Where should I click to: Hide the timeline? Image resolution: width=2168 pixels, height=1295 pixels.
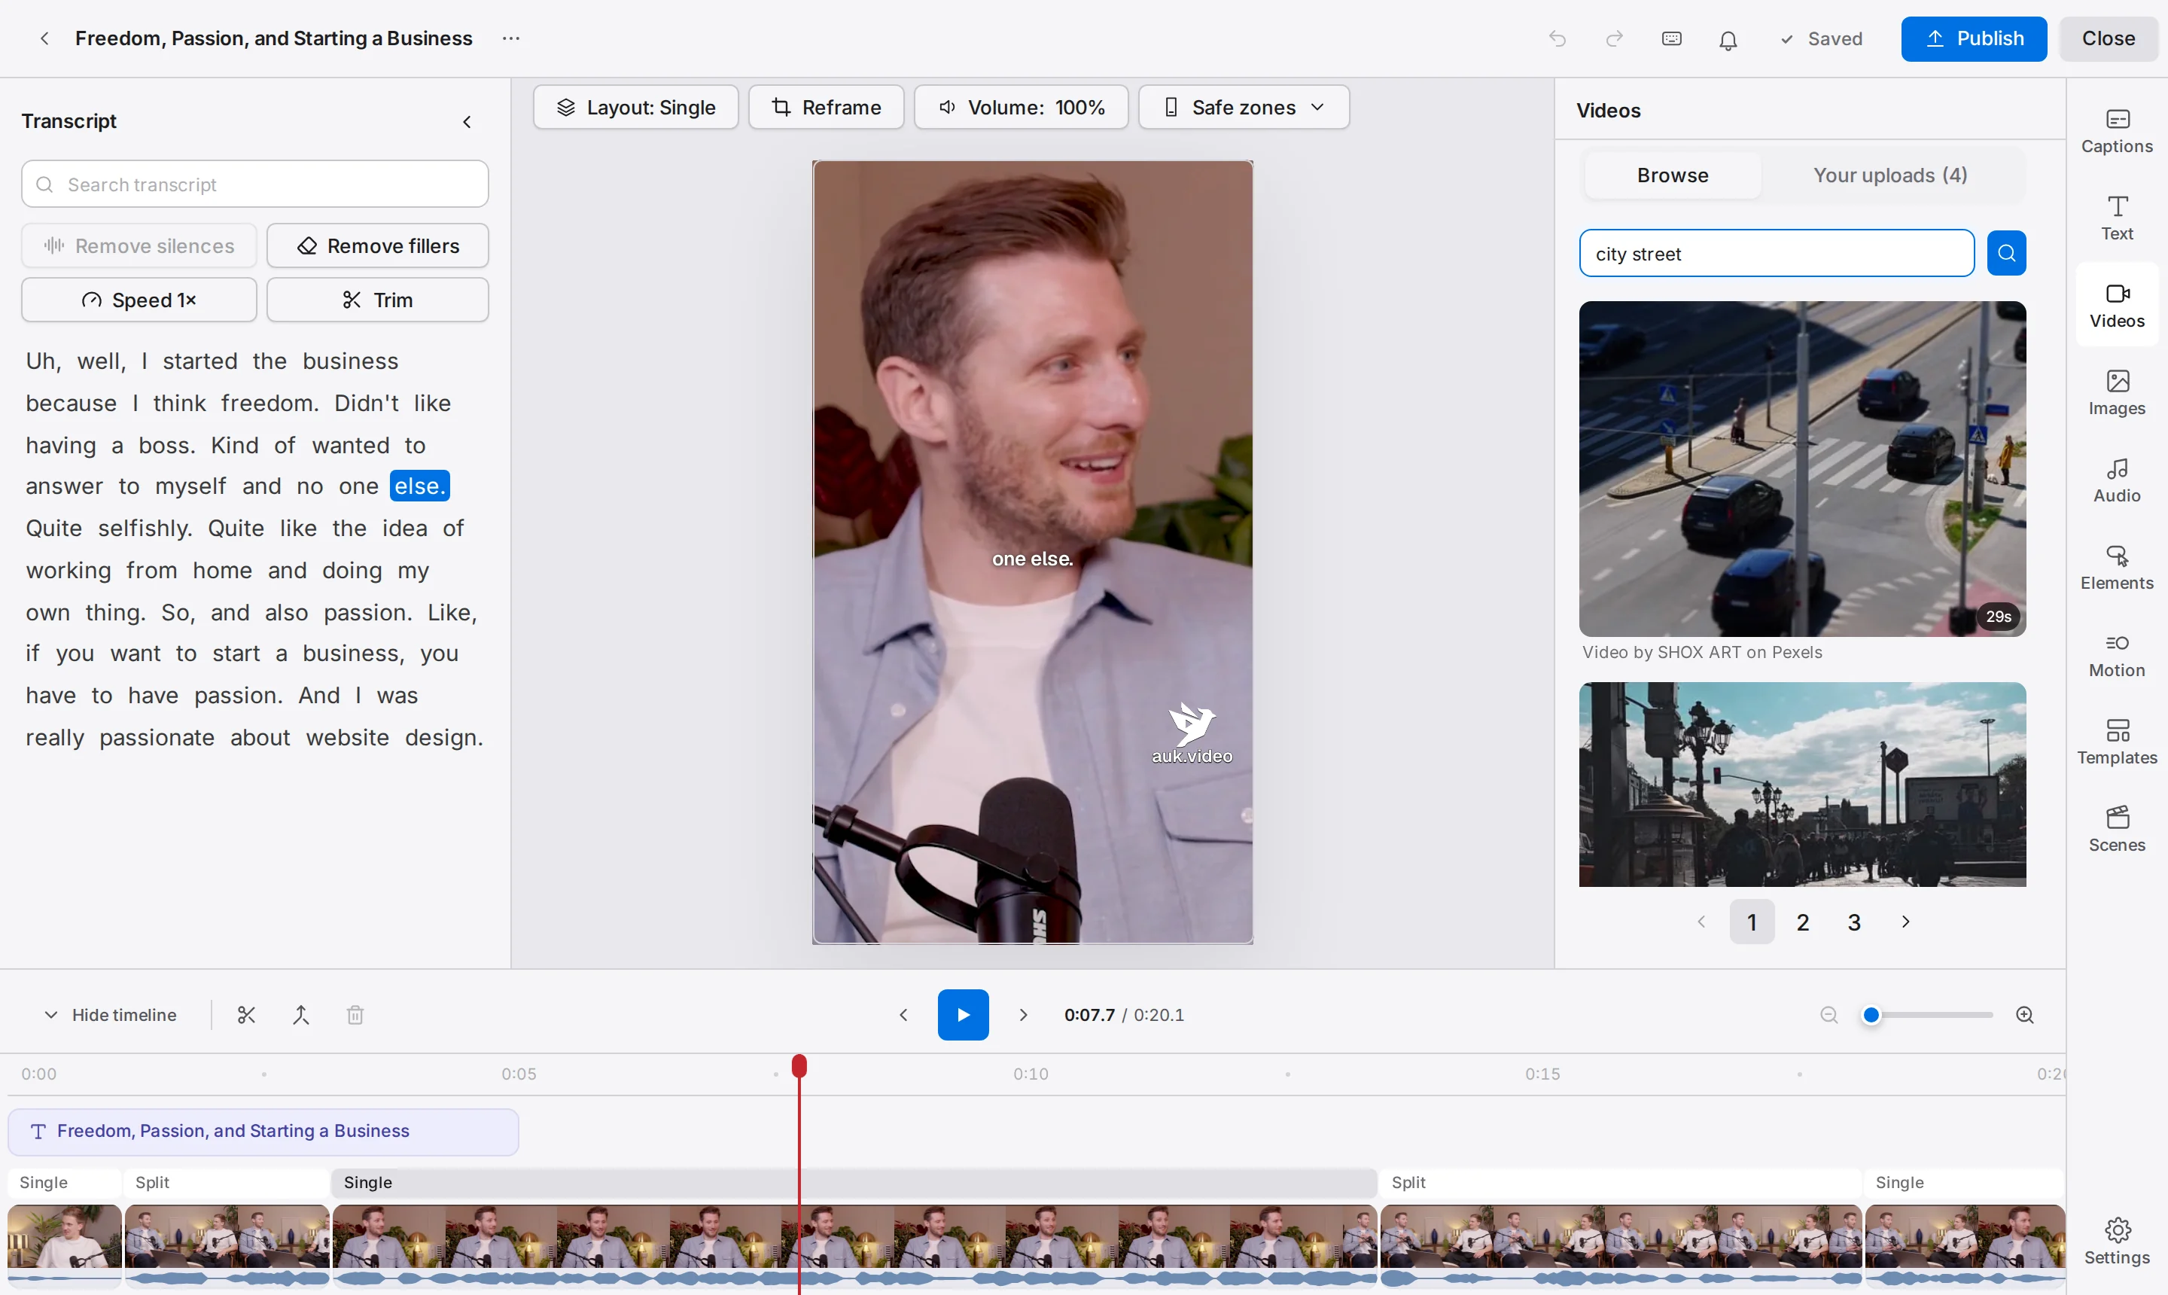coord(110,1015)
